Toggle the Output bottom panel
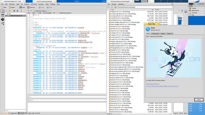 click(x=4, y=113)
